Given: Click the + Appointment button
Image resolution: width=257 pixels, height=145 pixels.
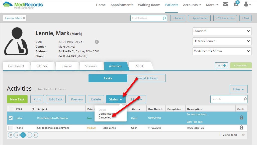Looking at the screenshot, I should (199, 18).
